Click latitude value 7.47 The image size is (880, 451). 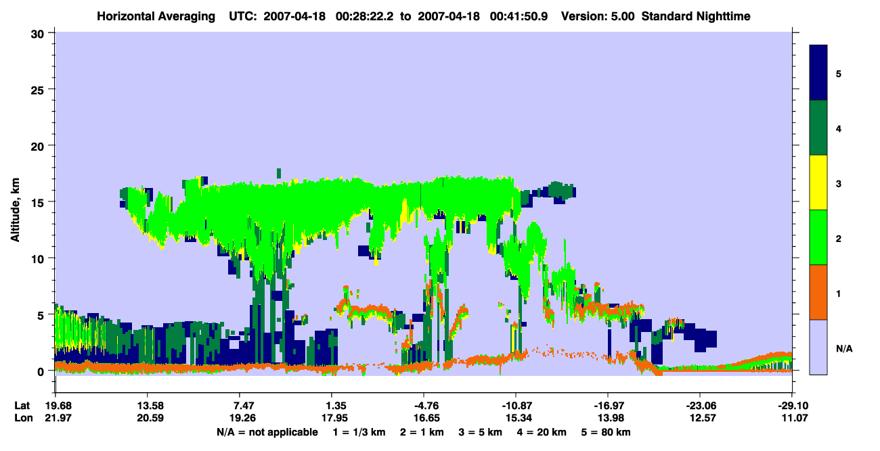click(242, 406)
